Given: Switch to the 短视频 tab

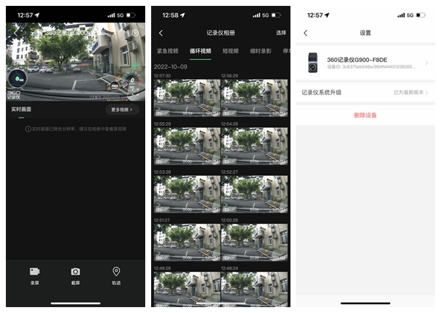Looking at the screenshot, I should click(x=230, y=51).
